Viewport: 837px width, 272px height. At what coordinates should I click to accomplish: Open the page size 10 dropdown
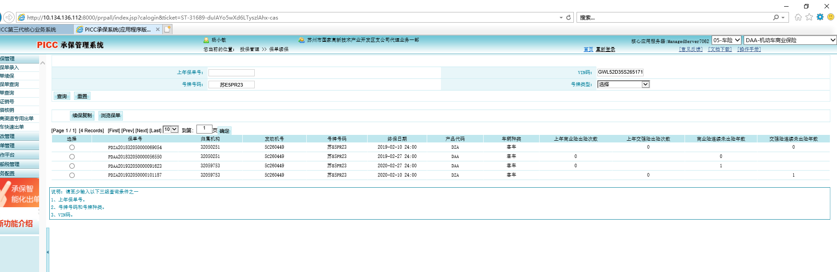[x=171, y=130]
